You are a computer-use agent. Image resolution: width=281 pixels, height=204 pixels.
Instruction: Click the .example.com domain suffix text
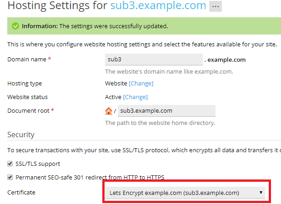227,60
